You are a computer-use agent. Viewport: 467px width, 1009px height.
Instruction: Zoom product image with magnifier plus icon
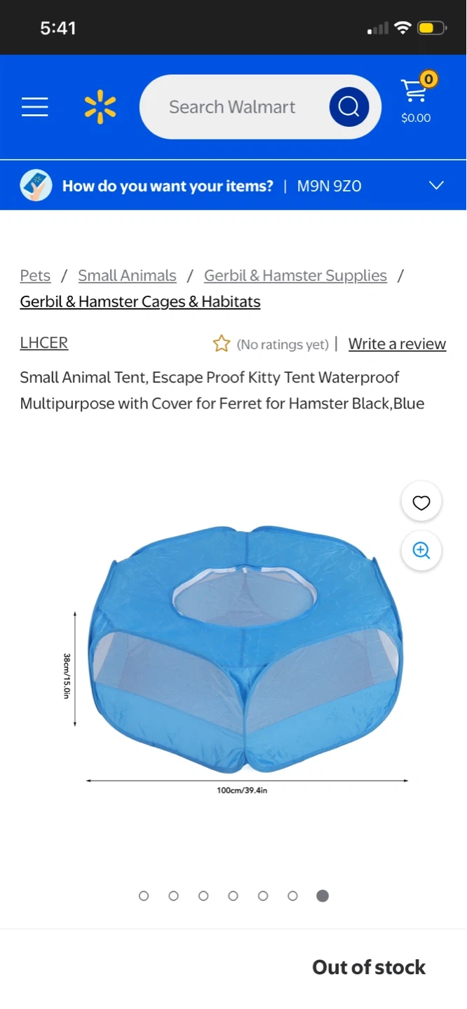point(421,550)
